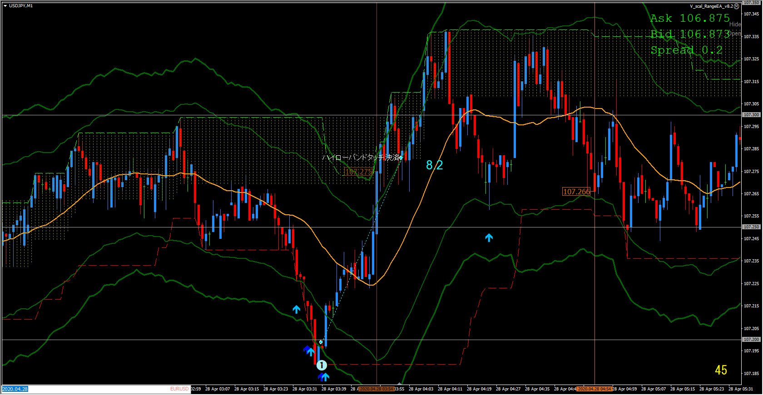Click the 28 Apr 04:35 time label
Screen dimensions: 763x395
pos(537,389)
